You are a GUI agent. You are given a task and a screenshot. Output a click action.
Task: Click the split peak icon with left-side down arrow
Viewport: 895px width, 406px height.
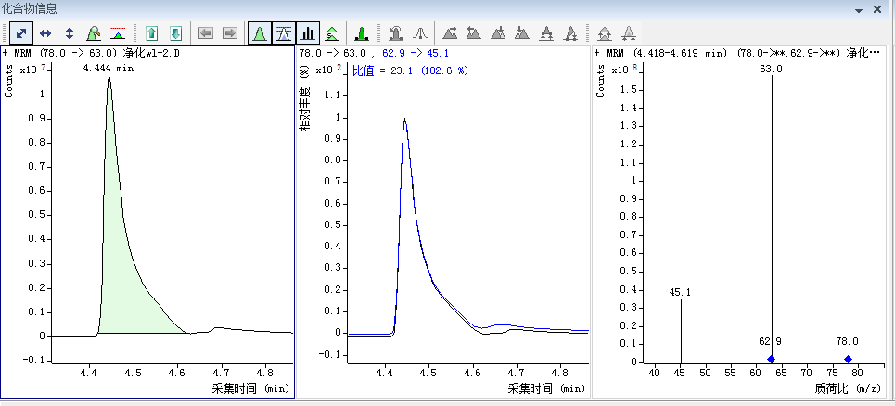(x=522, y=33)
